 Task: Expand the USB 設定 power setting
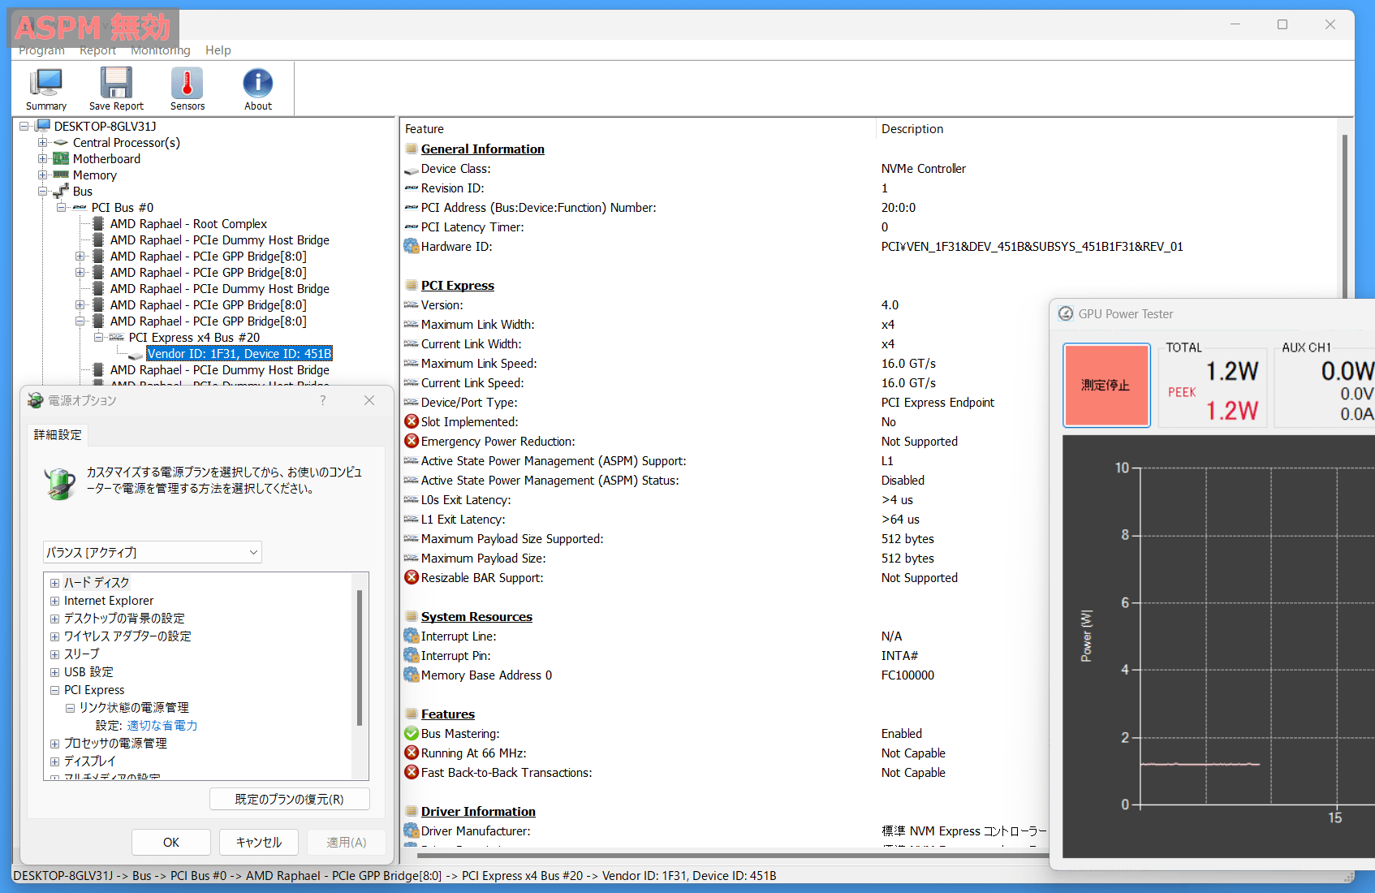tap(54, 672)
